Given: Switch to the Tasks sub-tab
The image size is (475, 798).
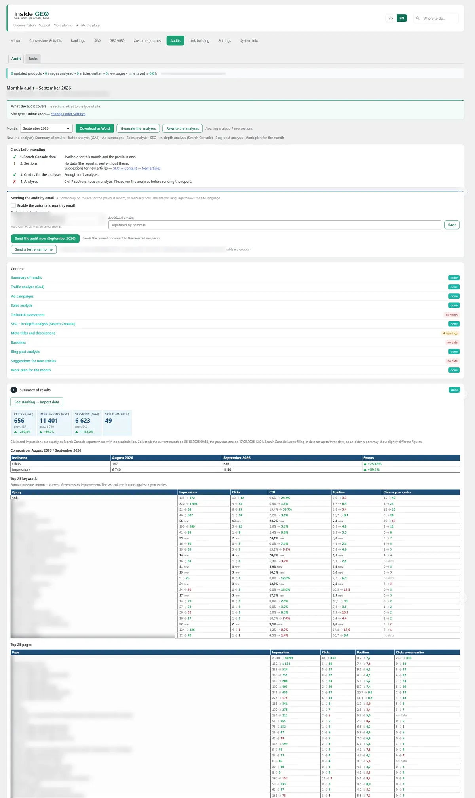Looking at the screenshot, I should 33,59.
